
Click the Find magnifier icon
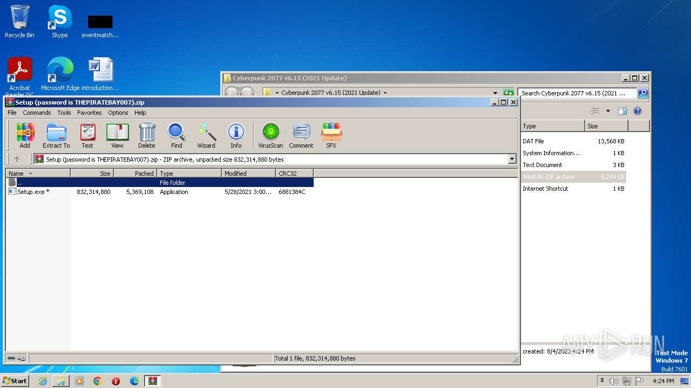(x=177, y=135)
